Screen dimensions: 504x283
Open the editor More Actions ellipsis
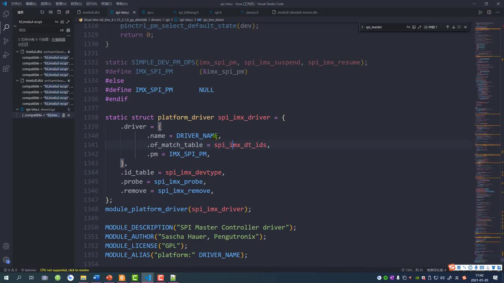coord(498,12)
